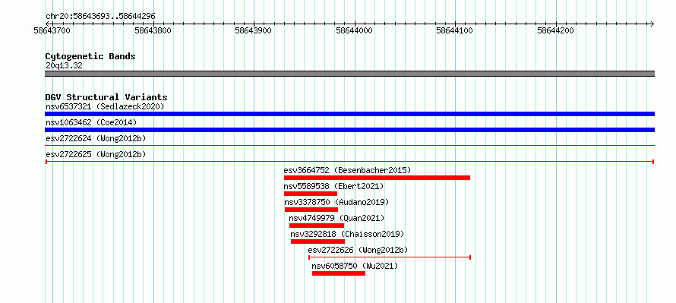This screenshot has width=676, height=303.
Task: Click the chr20:58643693..58644296 region label
Action: [x=100, y=17]
